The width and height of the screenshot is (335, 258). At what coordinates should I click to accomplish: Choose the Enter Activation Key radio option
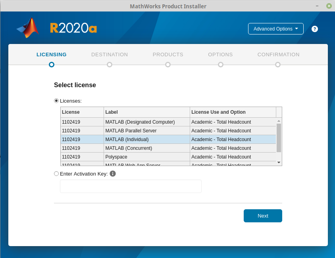56,174
